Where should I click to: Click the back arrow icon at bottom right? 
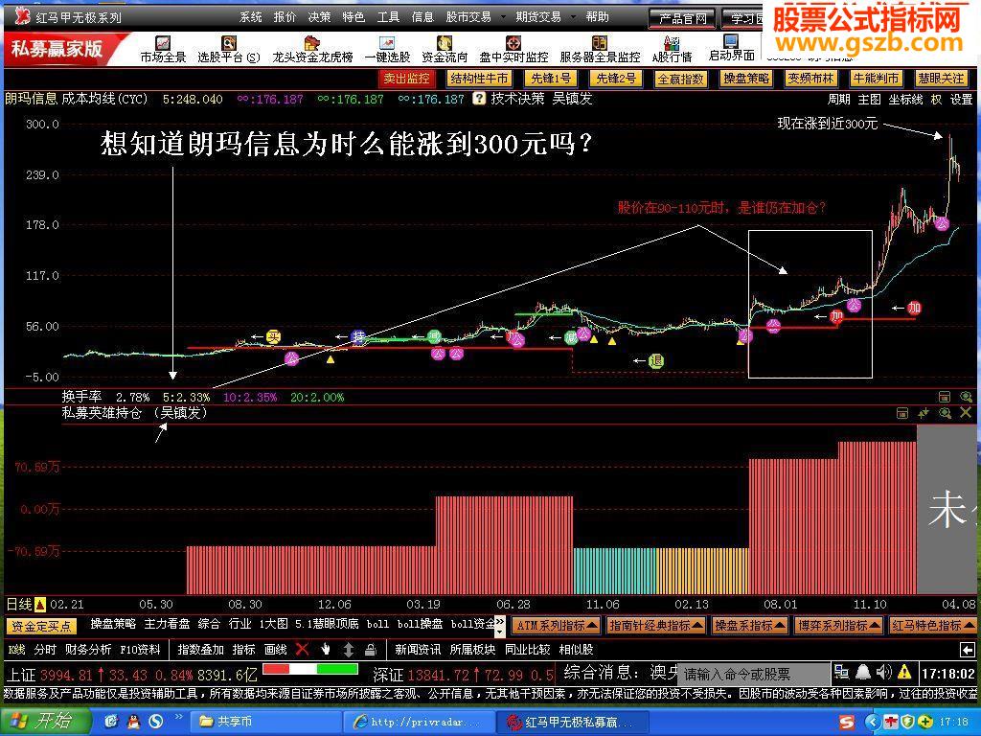(x=967, y=650)
